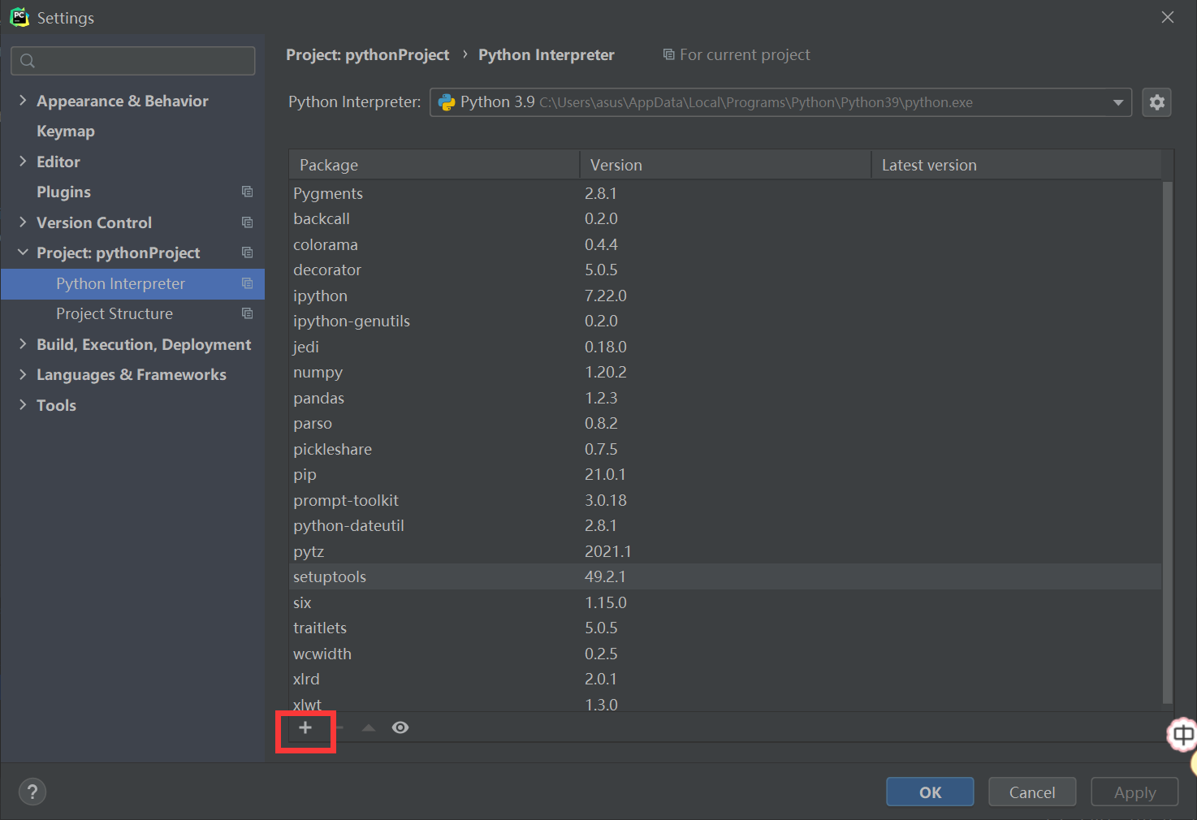Select the backcall package row
The image size is (1197, 820).
[x=725, y=218]
